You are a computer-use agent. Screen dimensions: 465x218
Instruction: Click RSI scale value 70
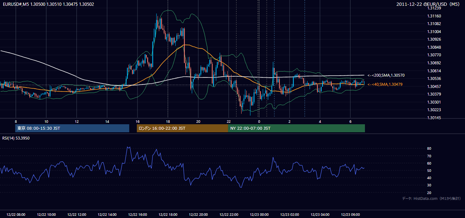(x=429, y=156)
